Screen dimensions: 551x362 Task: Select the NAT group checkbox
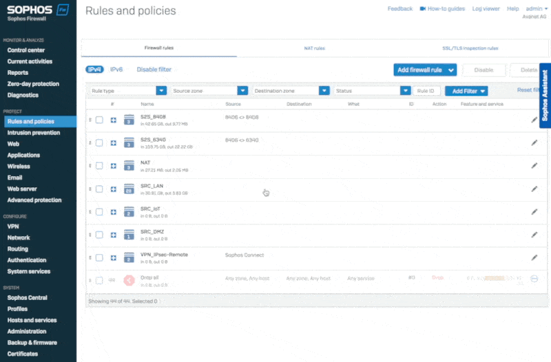tap(99, 165)
